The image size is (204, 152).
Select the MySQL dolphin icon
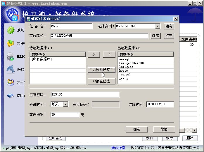[11, 69]
